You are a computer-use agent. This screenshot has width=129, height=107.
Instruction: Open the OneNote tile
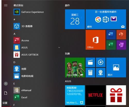[121, 45]
